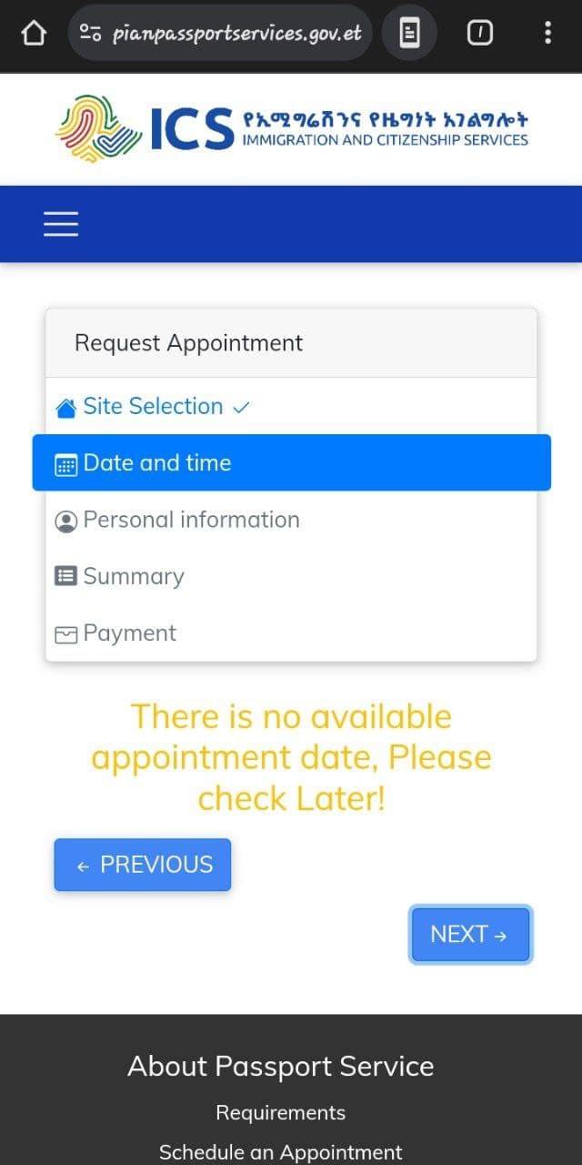This screenshot has width=582, height=1165.
Task: Open the Requirements footer link
Action: 281,1112
